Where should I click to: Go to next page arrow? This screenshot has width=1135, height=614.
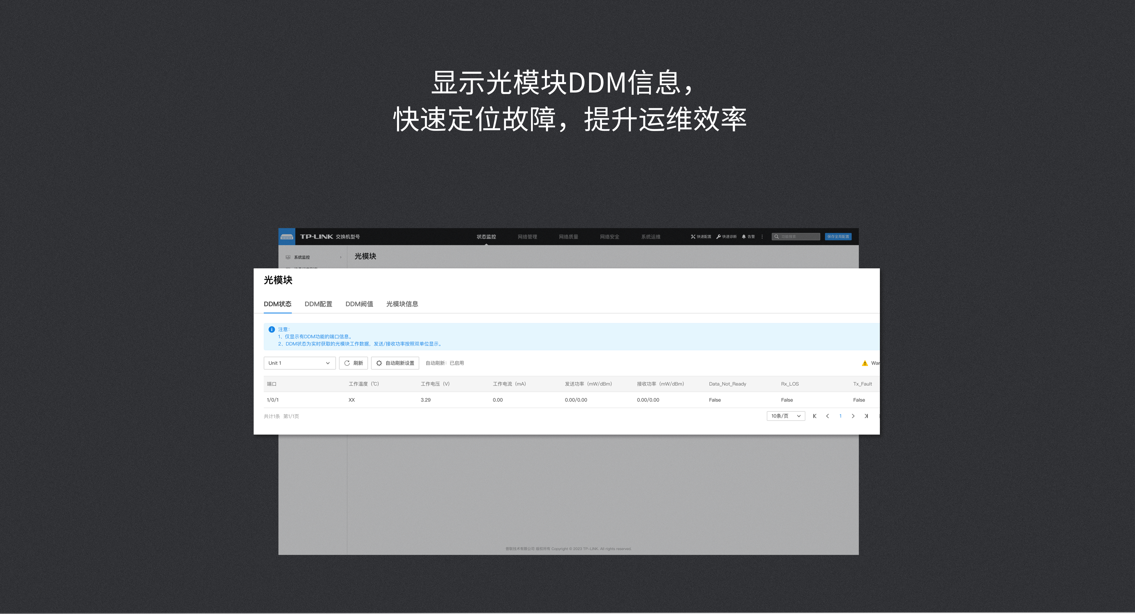coord(853,416)
